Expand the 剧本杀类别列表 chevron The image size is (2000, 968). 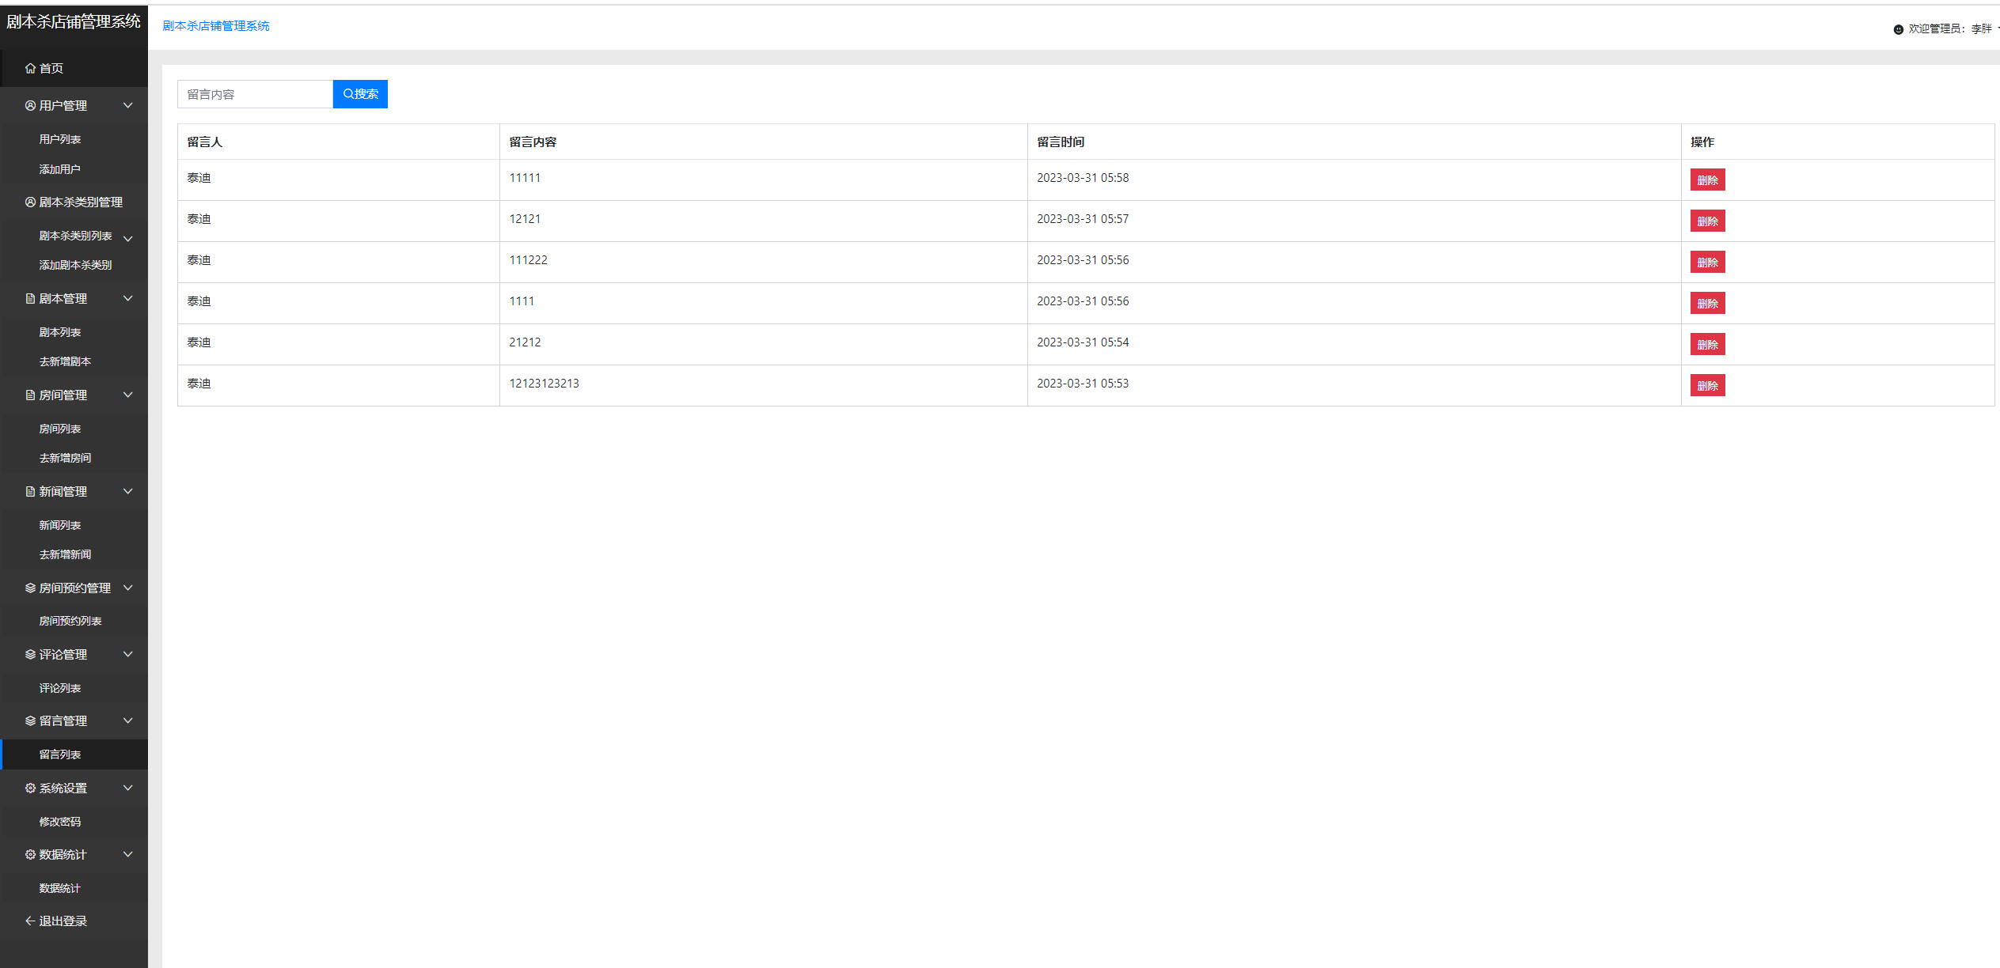click(x=128, y=238)
